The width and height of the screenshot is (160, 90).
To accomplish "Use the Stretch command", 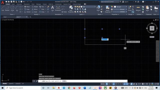I will (27, 12).
